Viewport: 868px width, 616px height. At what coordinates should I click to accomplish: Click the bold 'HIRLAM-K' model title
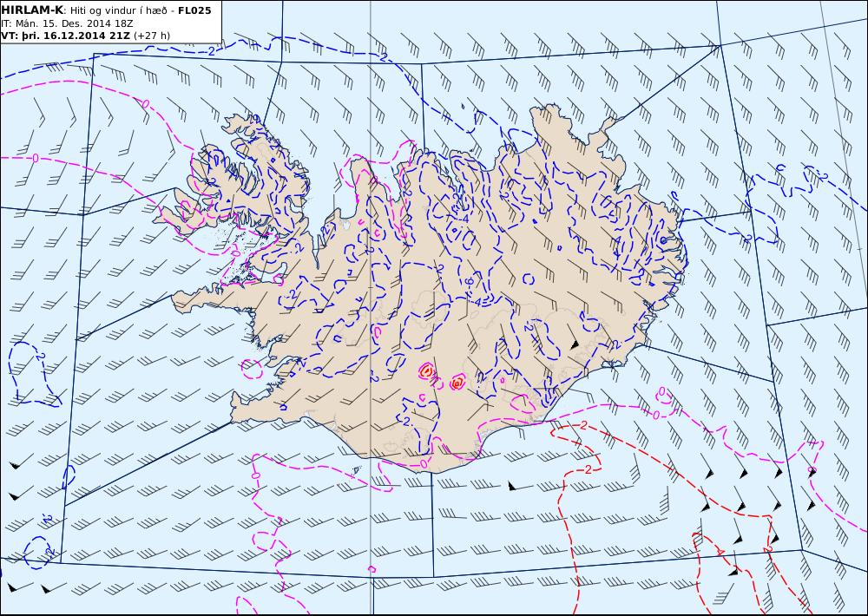[31, 10]
